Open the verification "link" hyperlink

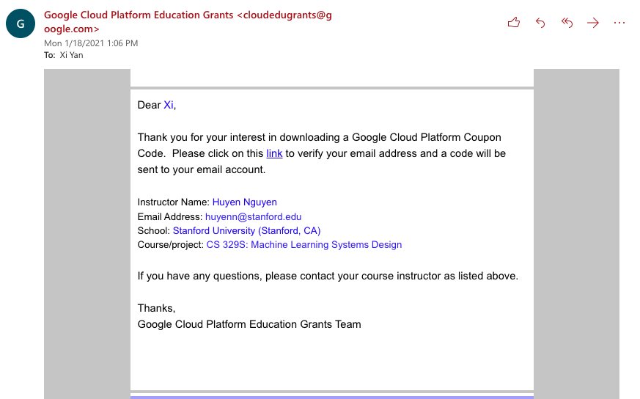coord(274,153)
